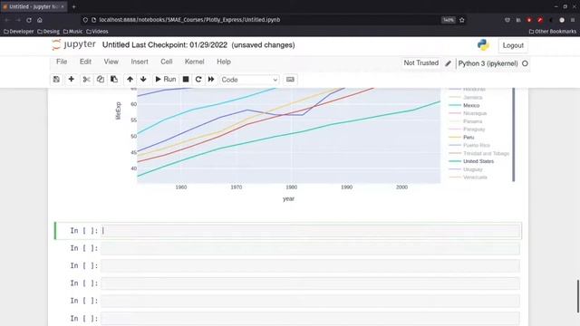Restart kernel and run all cells
Image resolution: width=580 pixels, height=326 pixels.
click(211, 80)
